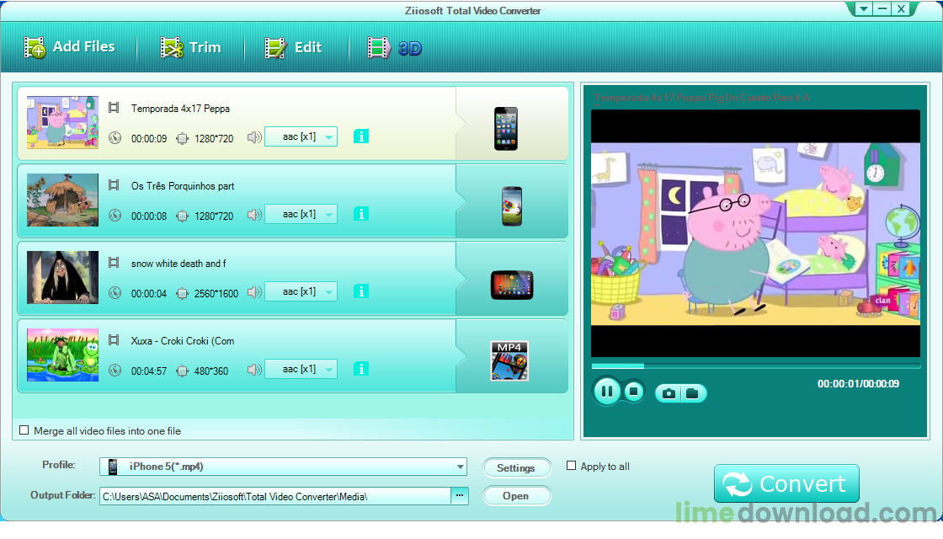Screen dimensions: 943x539
Task: Click the Peppa Pig preview video frame
Action: point(755,233)
